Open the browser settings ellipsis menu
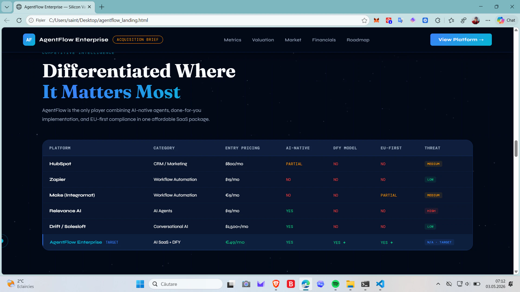Screen dimensions: 520x292 click(x=488, y=20)
